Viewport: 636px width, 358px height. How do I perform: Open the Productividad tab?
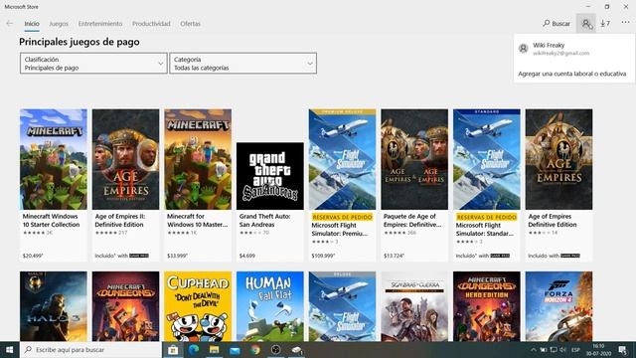(x=151, y=24)
